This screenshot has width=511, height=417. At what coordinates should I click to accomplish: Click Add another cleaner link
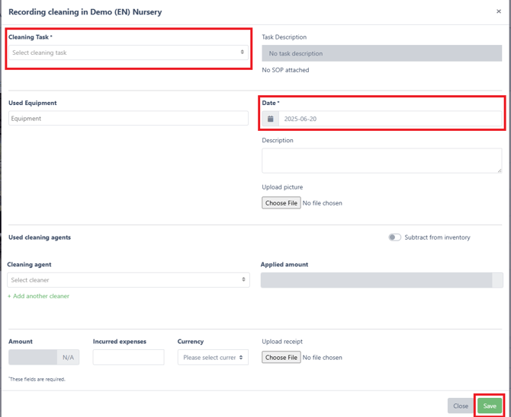(x=38, y=296)
